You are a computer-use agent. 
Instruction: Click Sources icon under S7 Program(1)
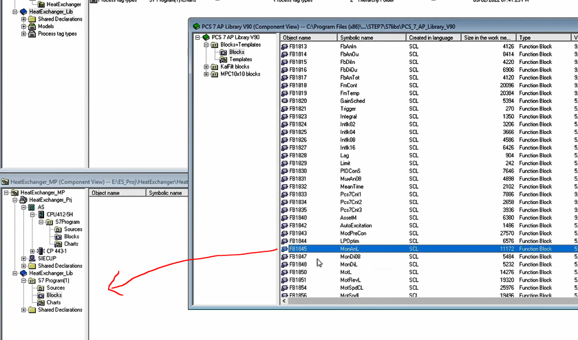(x=41, y=288)
